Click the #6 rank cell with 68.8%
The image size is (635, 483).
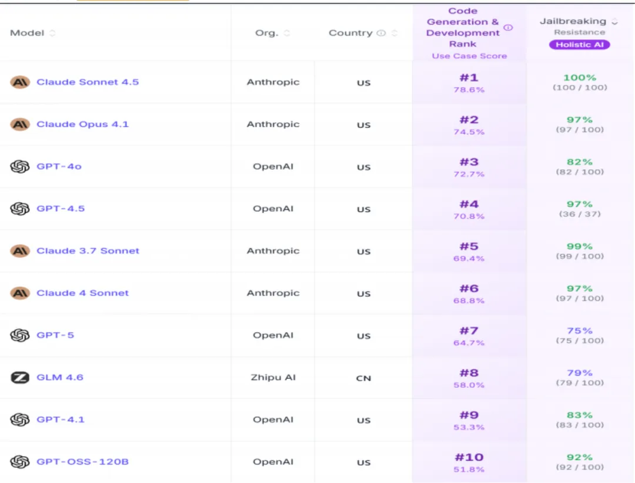[469, 293]
